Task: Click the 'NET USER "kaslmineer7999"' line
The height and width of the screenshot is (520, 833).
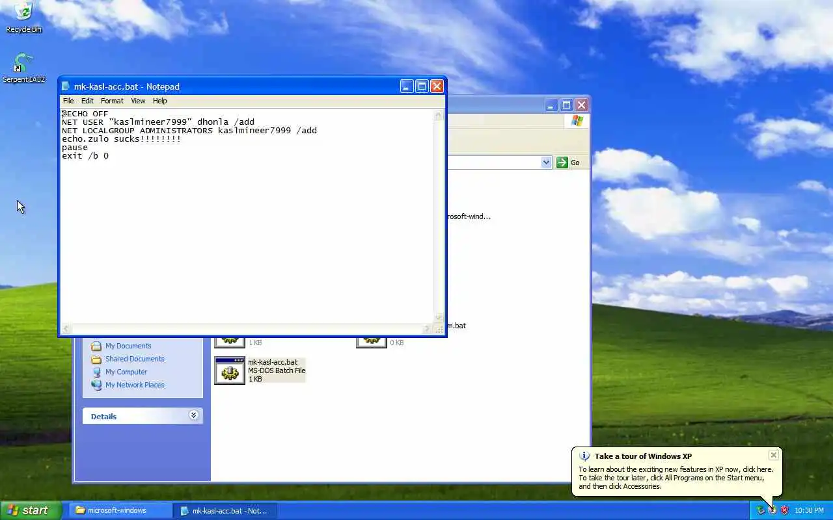Action: [158, 122]
